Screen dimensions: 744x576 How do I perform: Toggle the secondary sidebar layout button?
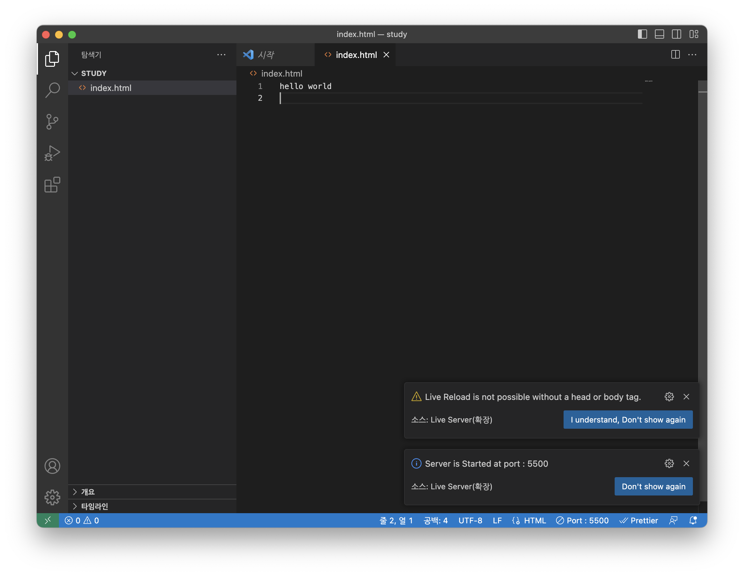point(676,34)
